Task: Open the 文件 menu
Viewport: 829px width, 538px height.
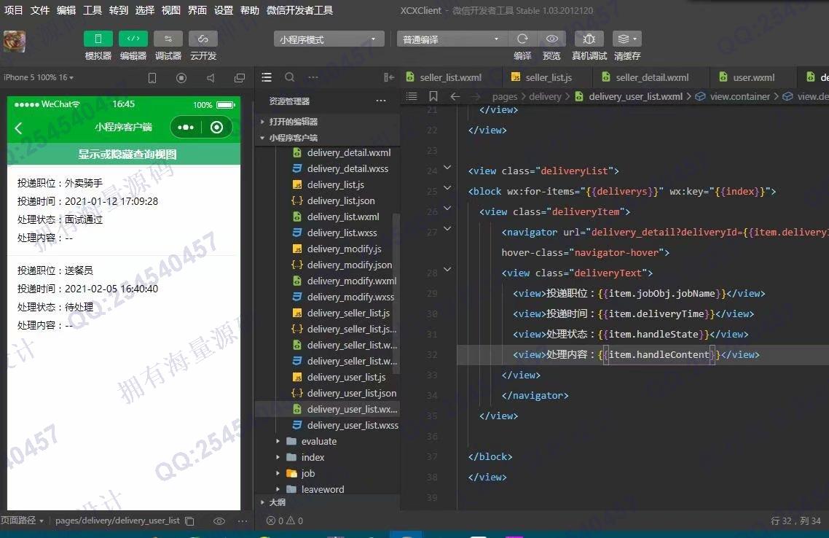Action: coord(39,10)
